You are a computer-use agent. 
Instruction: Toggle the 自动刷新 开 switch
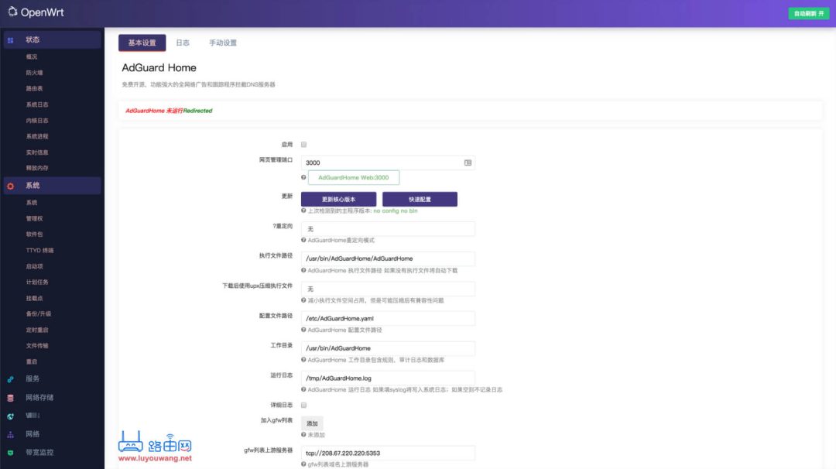808,13
